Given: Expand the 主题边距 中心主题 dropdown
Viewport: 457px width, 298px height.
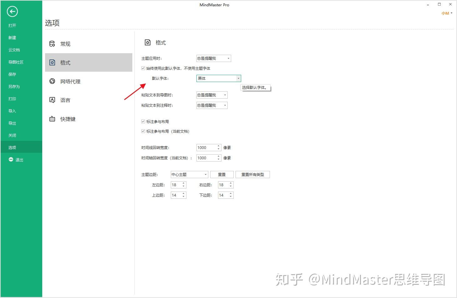Looking at the screenshot, I should [189, 174].
